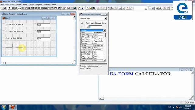The height and width of the screenshot is (110, 195).
Task: Select the List Box control tool
Action: [x=36, y=8]
